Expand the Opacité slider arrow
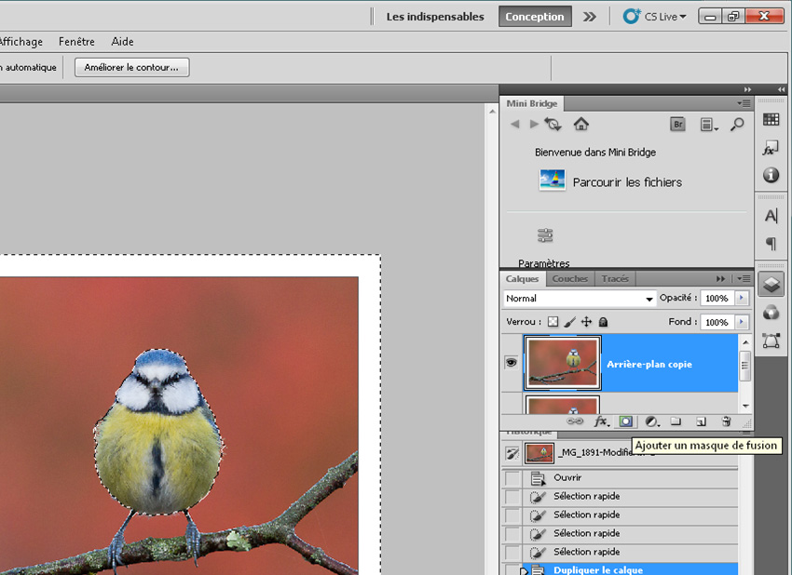Image resolution: width=792 pixels, height=575 pixels. [x=742, y=299]
